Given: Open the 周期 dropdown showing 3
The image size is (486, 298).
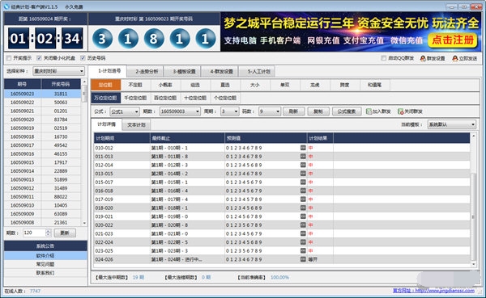Looking at the screenshot, I should point(229,111).
